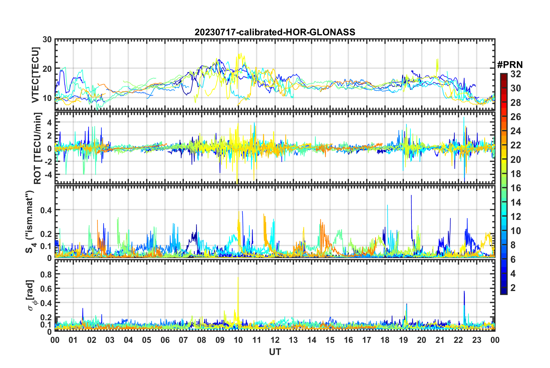Image resolution: width=550 pixels, height=368 pixels.
Task: Click the plot title 20230717-calibrated-HOR-GLONASS
Action: pos(275,32)
